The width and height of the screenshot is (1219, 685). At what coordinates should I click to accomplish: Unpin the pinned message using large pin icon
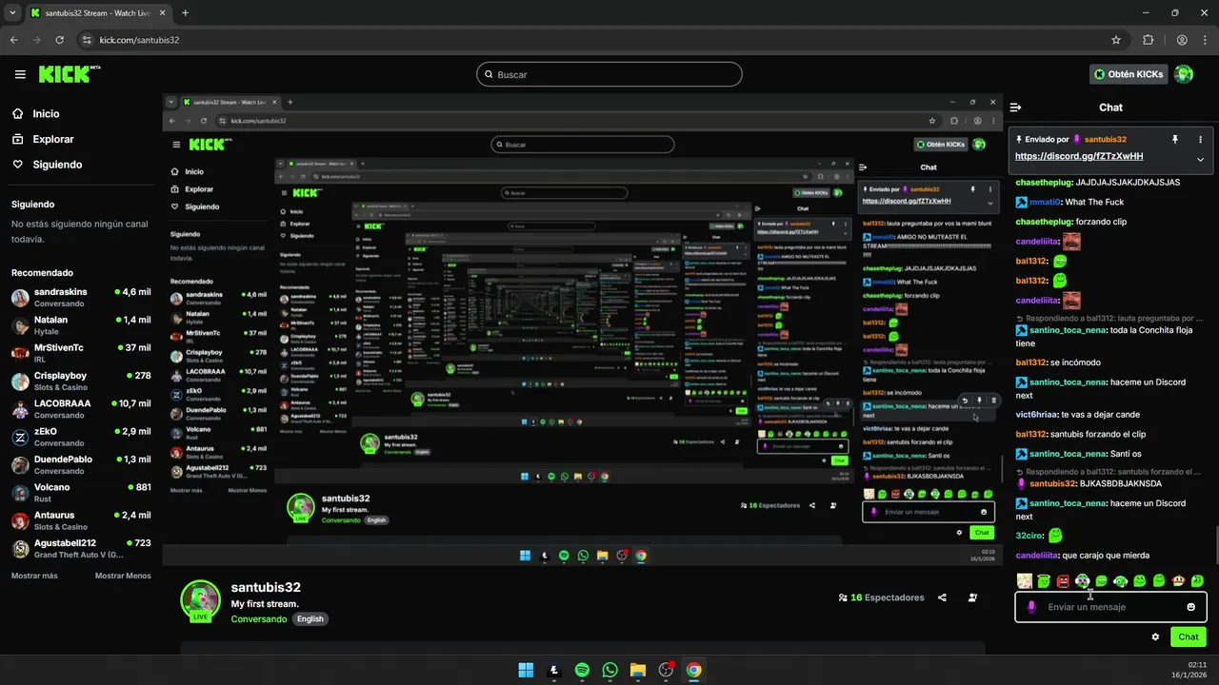click(1175, 139)
